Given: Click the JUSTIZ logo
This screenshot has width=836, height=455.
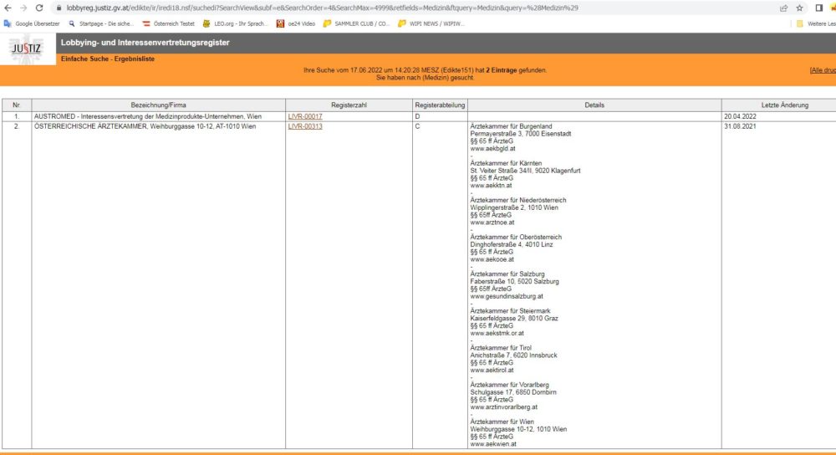Looking at the screenshot, I should (27, 49).
